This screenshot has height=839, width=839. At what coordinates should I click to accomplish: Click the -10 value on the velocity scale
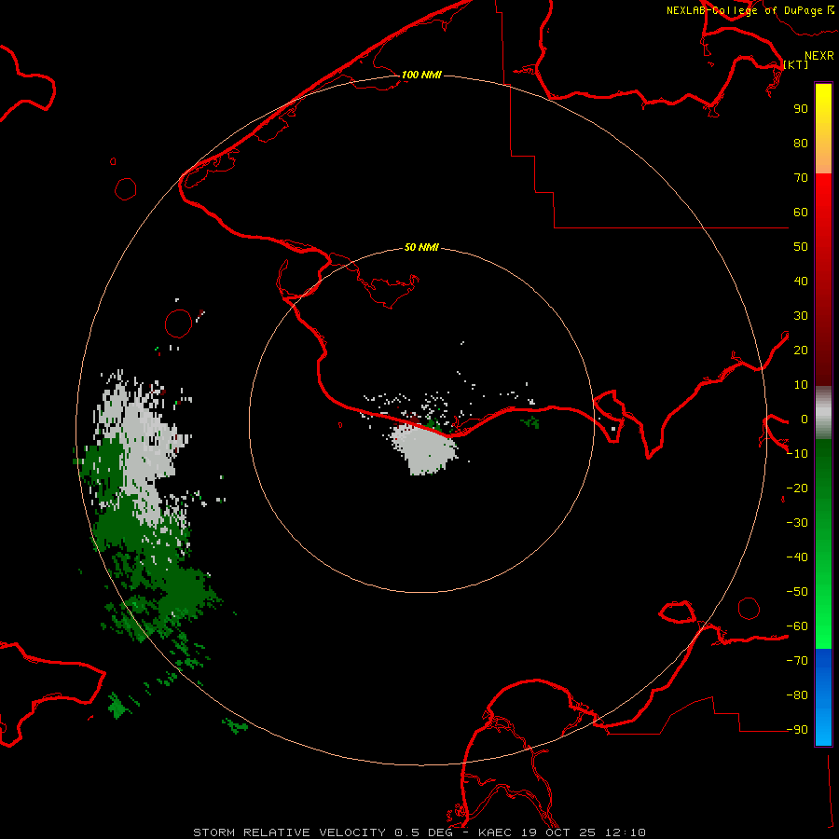(x=797, y=454)
